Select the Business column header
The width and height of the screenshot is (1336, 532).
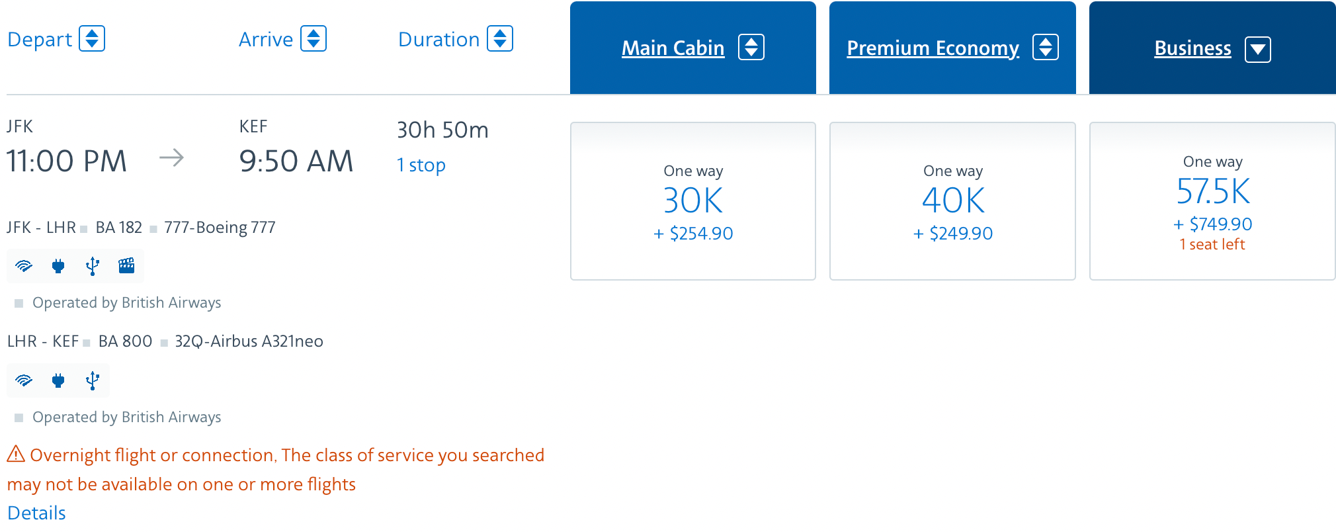pos(1192,48)
